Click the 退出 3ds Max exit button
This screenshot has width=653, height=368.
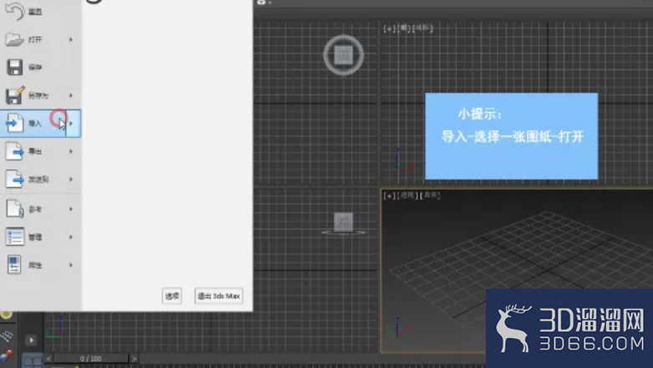218,296
